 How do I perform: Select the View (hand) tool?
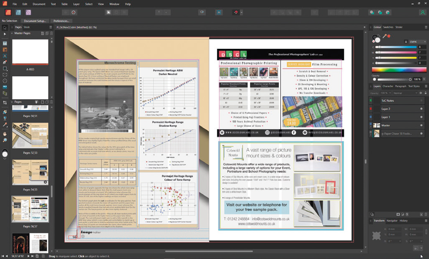[5, 134]
